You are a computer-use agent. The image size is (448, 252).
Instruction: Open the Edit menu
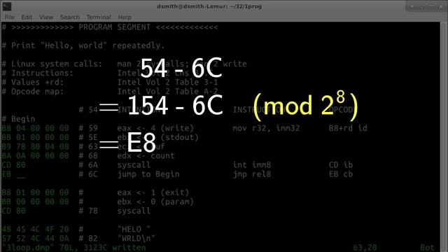point(27,17)
